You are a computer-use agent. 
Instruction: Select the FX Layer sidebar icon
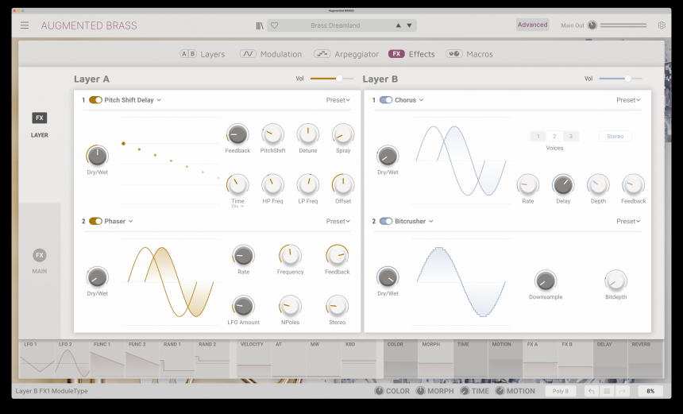click(x=40, y=118)
